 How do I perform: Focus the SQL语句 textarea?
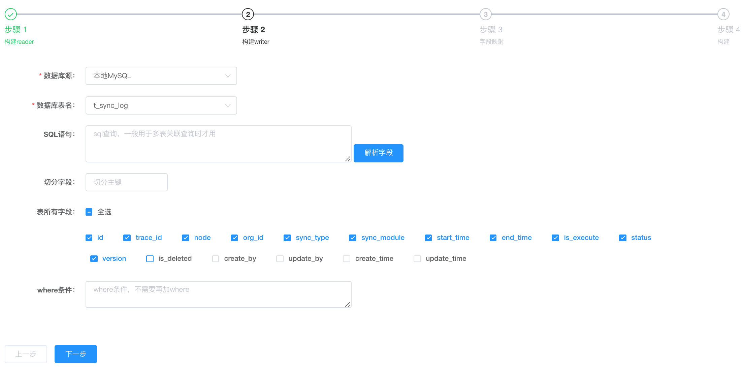(x=219, y=144)
